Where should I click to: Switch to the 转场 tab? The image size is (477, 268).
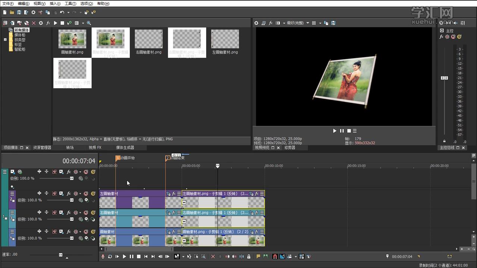(70, 148)
